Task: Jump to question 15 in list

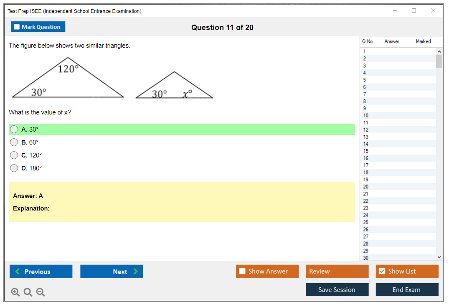Action: [x=366, y=151]
